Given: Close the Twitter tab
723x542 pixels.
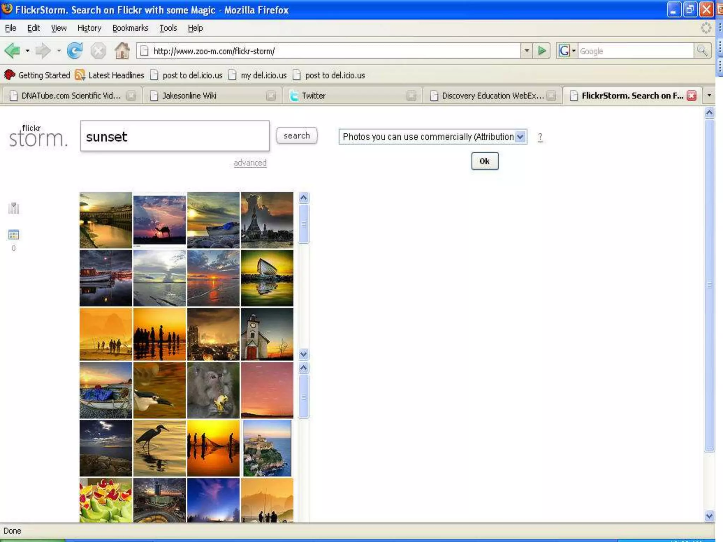Looking at the screenshot, I should click(x=411, y=96).
